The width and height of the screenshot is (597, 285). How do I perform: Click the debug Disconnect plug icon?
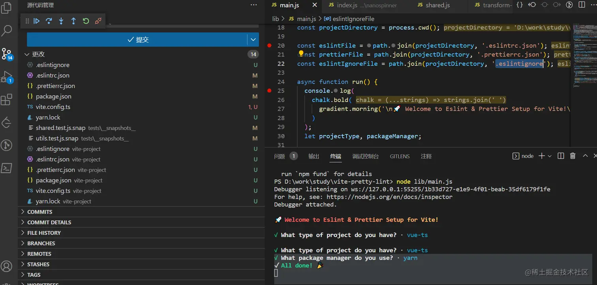coord(98,21)
